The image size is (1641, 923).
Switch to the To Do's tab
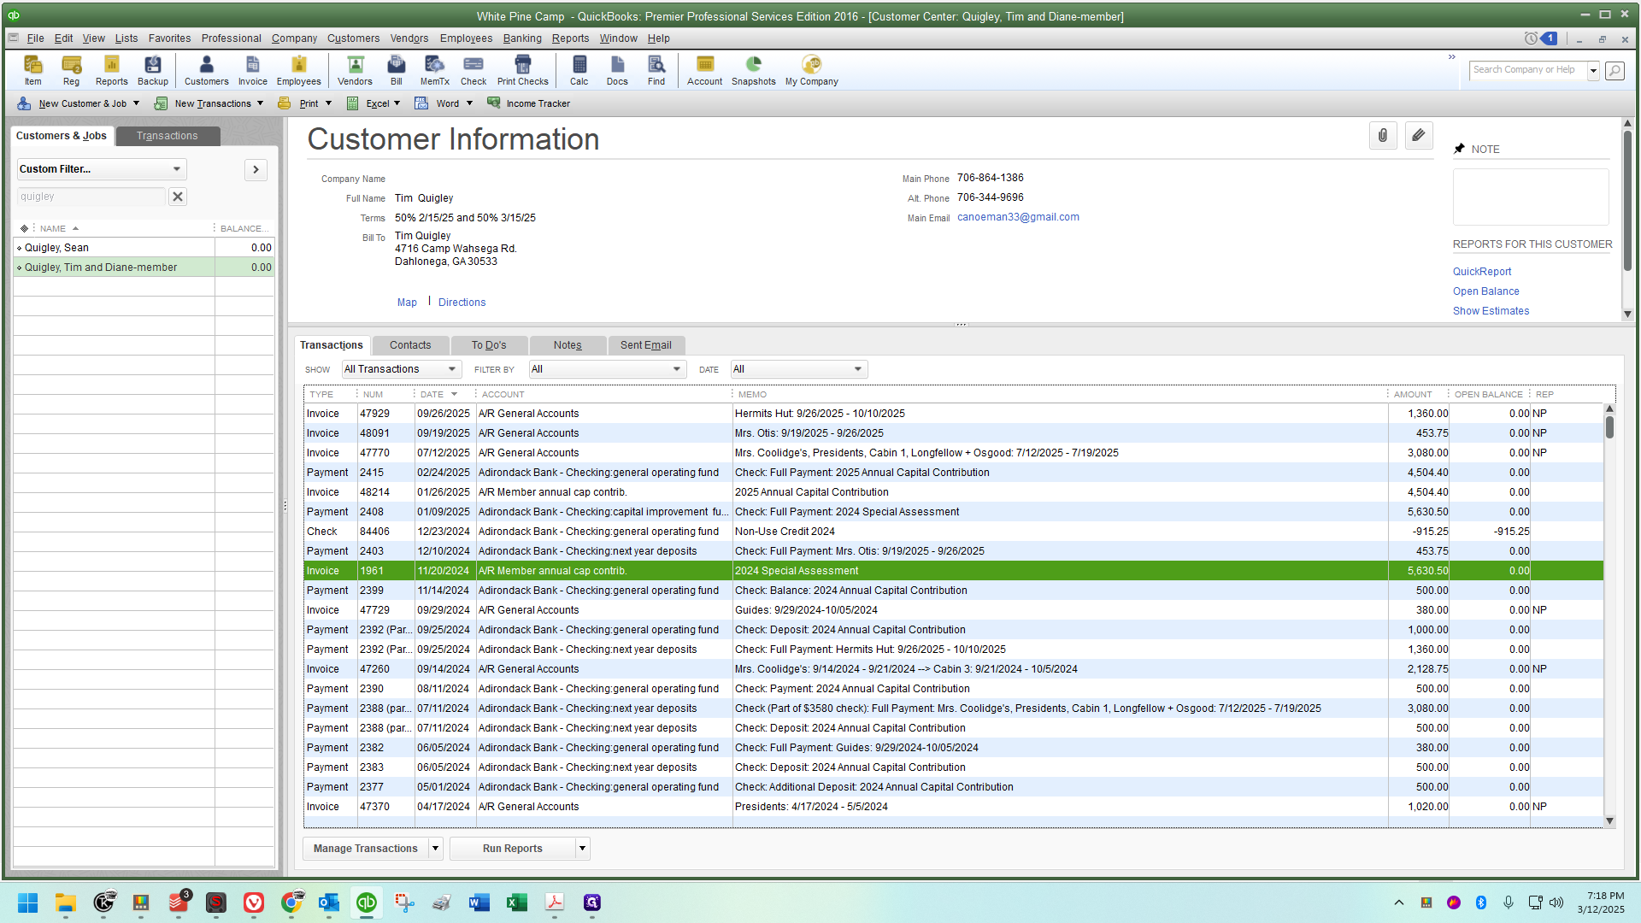489,345
